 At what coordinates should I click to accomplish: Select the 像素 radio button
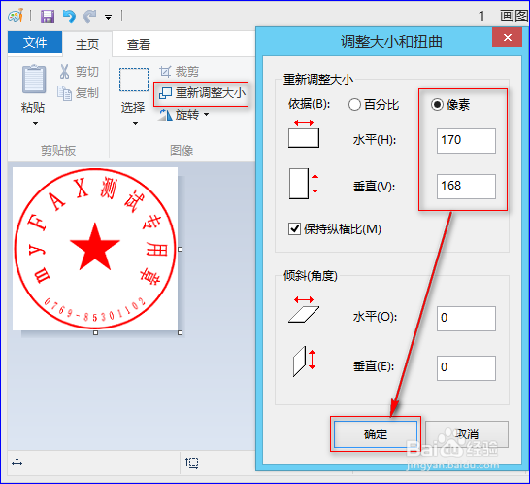437,105
